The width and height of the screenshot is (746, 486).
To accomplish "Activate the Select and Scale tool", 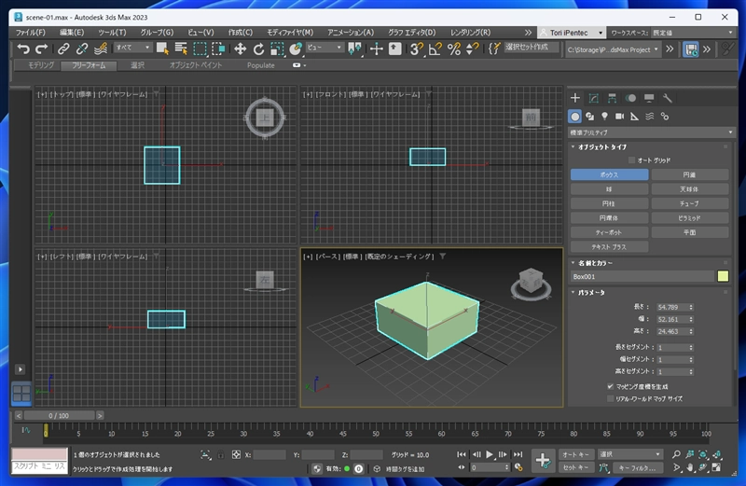I will [x=277, y=49].
